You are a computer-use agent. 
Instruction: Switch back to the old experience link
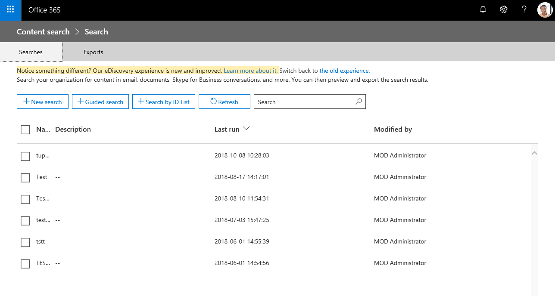click(344, 71)
